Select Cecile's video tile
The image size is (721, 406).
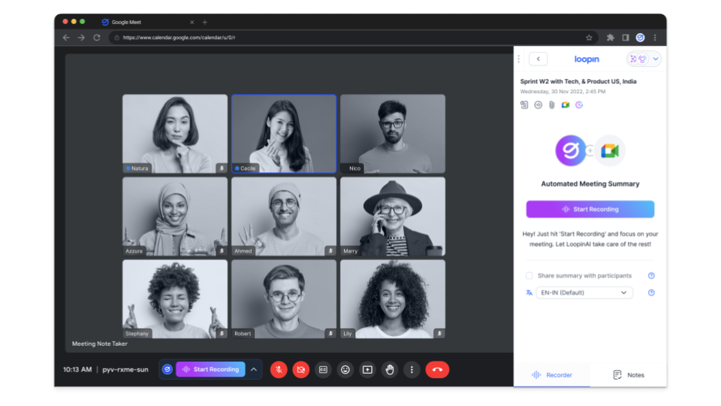(284, 134)
